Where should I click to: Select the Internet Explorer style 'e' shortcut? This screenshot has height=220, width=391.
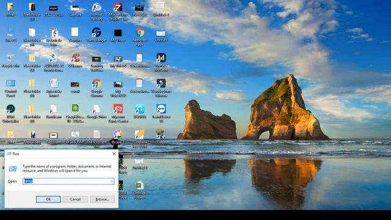53,58
